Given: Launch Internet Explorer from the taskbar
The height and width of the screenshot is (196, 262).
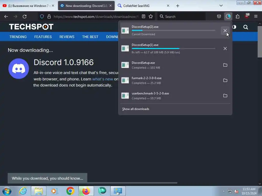Looking at the screenshot, I should [x=23, y=191].
